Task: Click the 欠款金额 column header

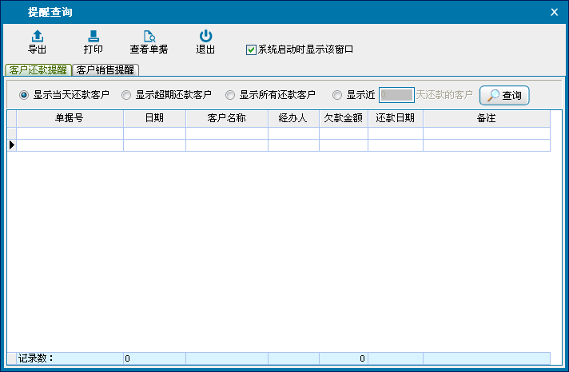Action: click(x=344, y=118)
